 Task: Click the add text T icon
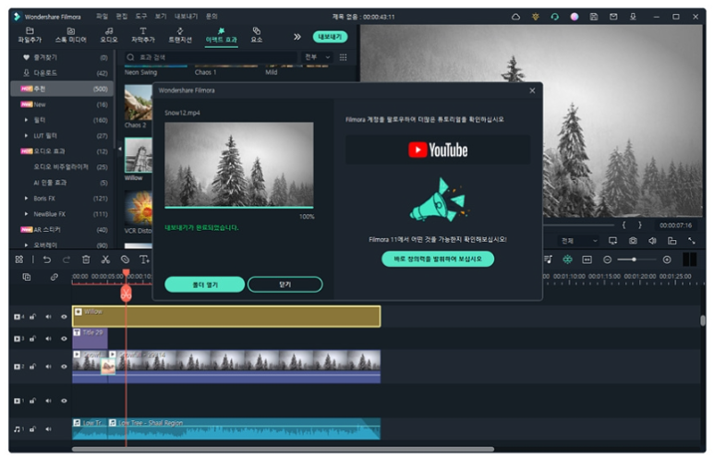coord(144,259)
